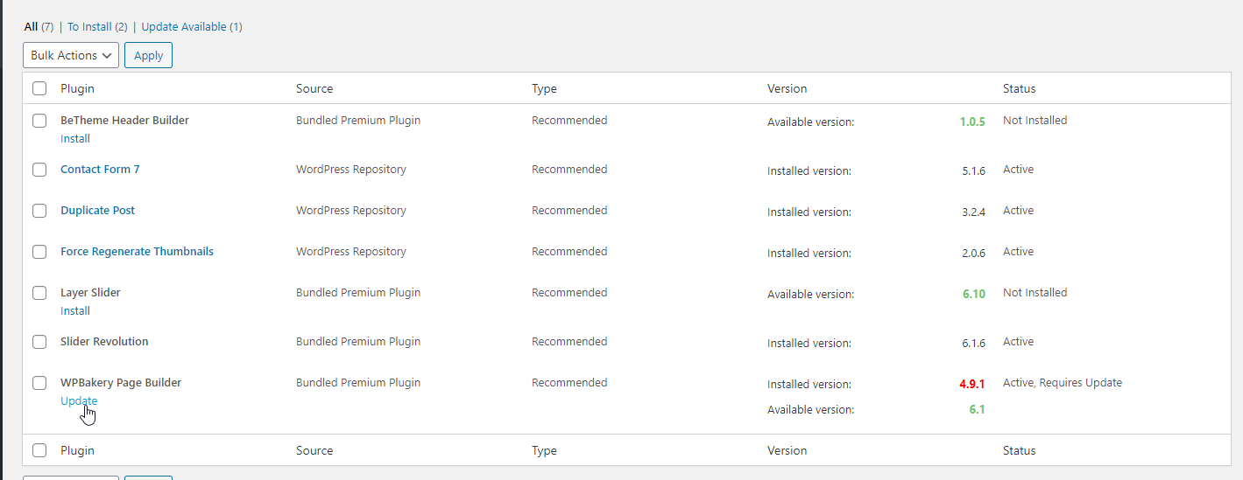Click the top Apply button
Screen dimensions: 1243x480
tap(149, 55)
